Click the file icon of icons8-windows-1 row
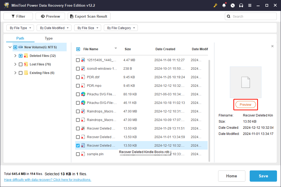This screenshot has height=187, width=281. (x=83, y=69)
